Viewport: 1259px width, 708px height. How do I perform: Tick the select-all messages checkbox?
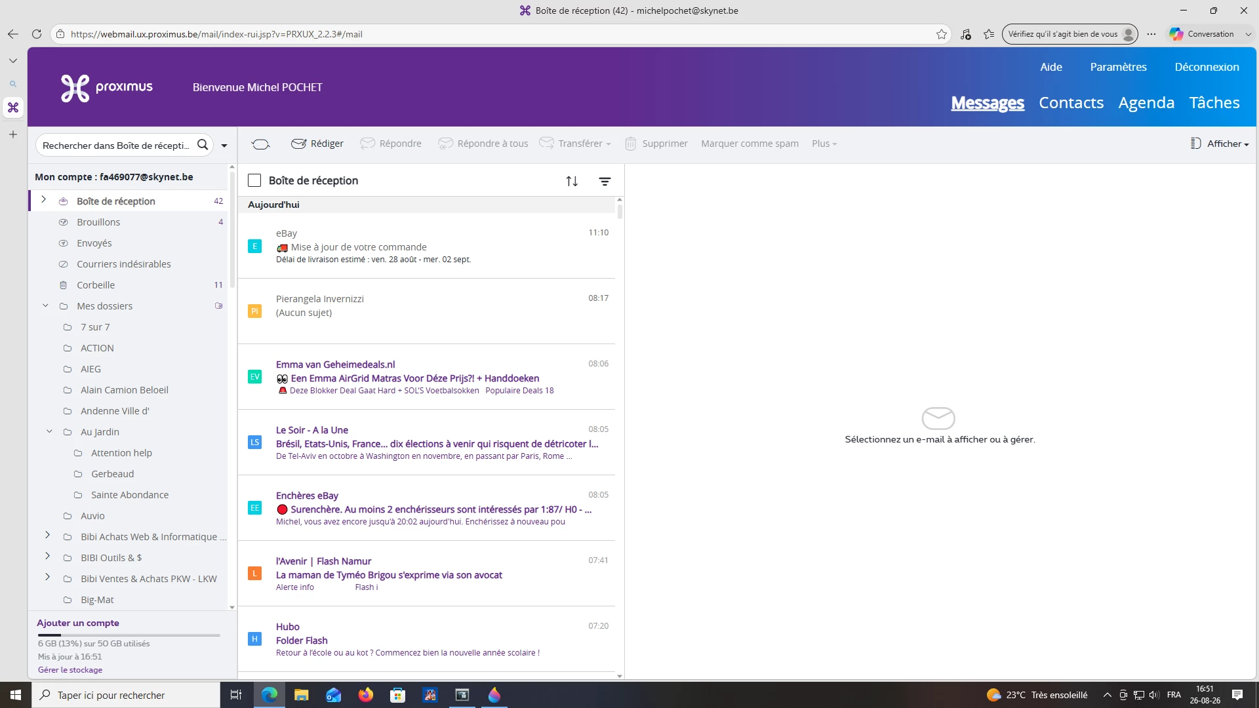point(254,180)
